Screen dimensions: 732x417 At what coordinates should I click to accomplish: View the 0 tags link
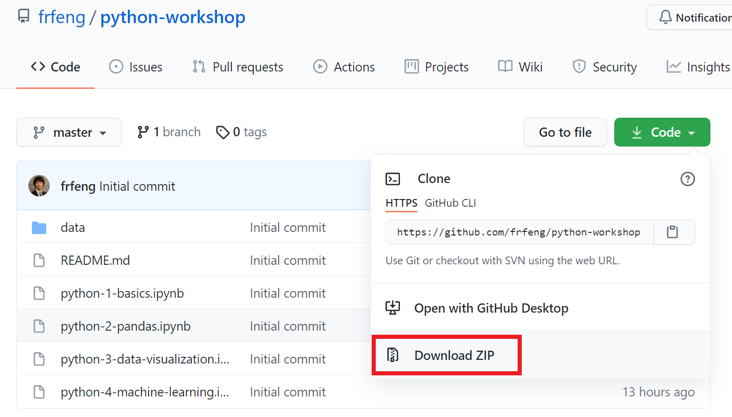point(241,132)
